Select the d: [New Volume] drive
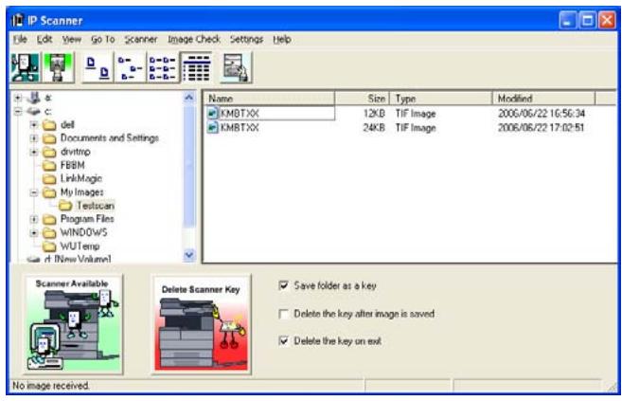622x401 pixels. 78,259
